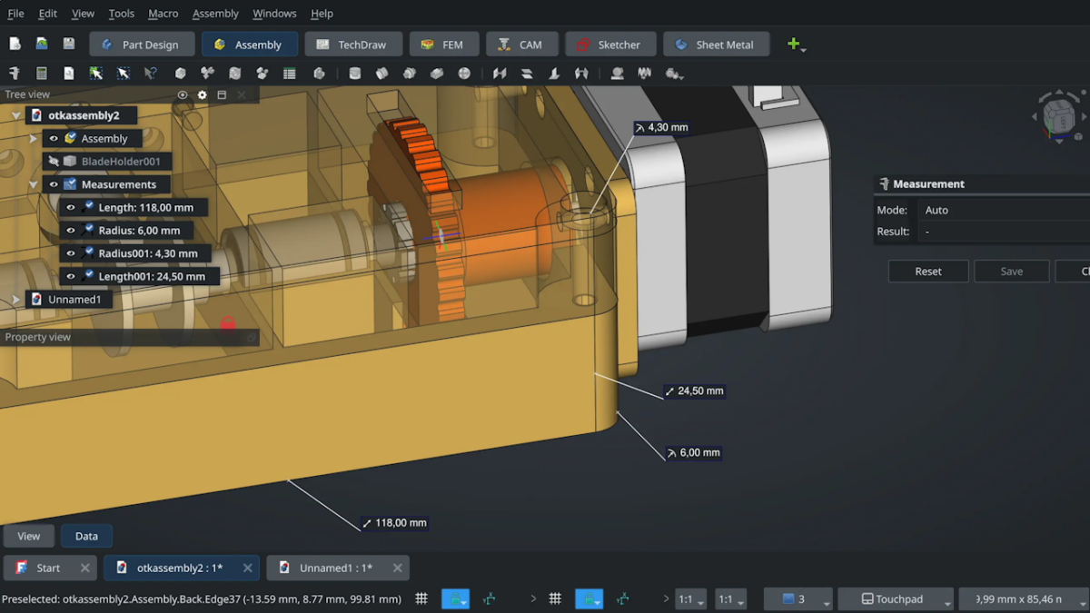Collapse the otkassembly2 tree node
Screen dimensions: 1090x613
(15, 115)
